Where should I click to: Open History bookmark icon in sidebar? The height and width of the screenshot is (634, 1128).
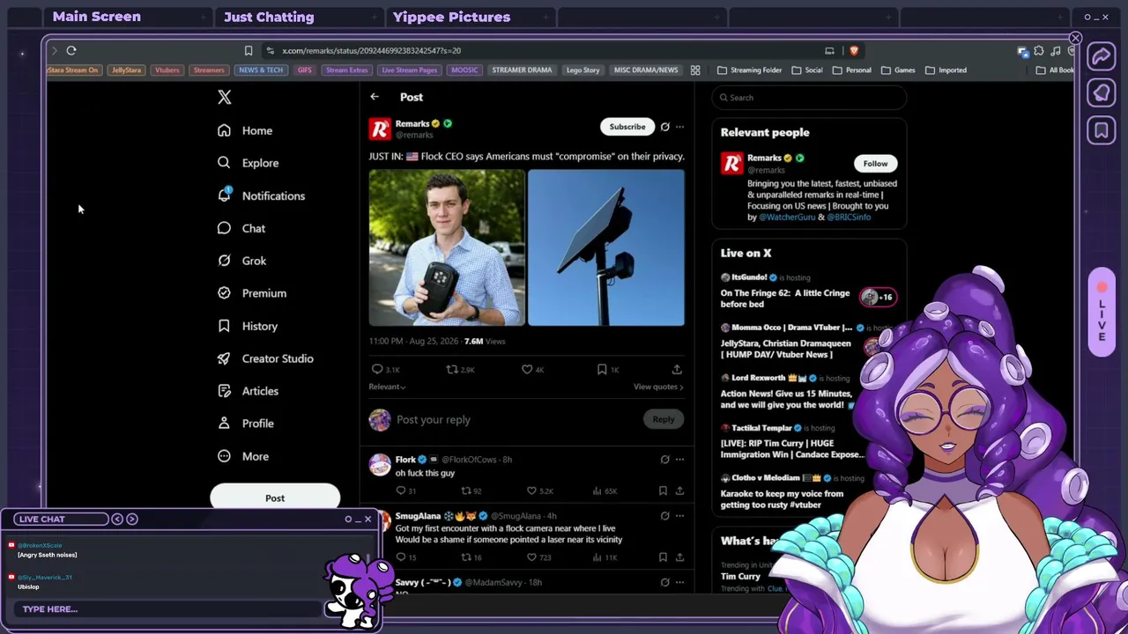coord(224,326)
